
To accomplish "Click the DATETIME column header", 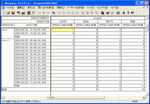I will tap(32, 25).
